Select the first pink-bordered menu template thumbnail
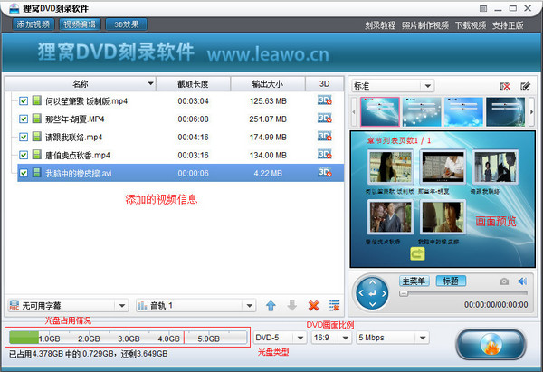This screenshot has width=543, height=372. point(380,111)
